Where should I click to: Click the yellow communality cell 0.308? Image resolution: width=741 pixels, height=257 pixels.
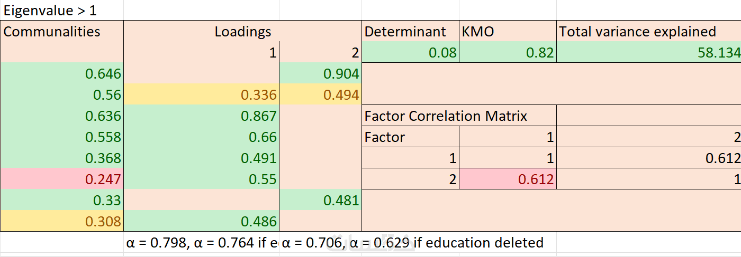[62, 221]
